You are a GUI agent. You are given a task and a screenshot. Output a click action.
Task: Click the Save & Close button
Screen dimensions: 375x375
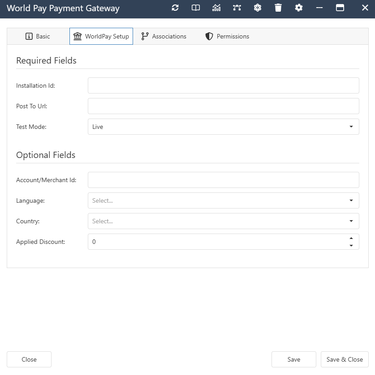coord(344,359)
